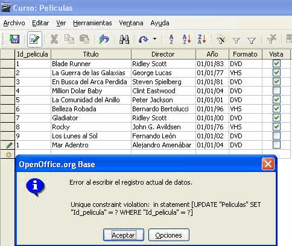Sort descending with Z-A down arrow icon
The image size is (292, 246).
202,39
